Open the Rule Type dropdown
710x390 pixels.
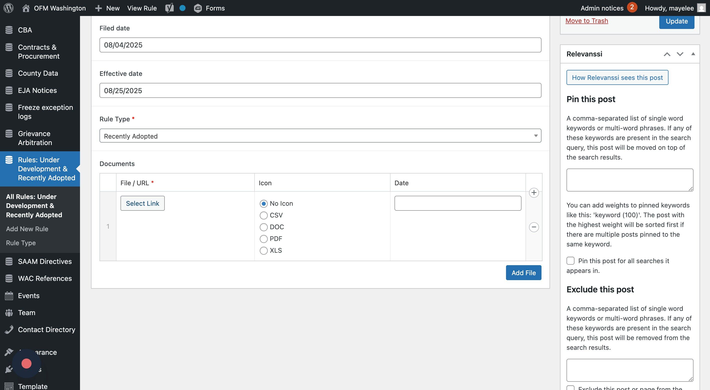(320, 136)
